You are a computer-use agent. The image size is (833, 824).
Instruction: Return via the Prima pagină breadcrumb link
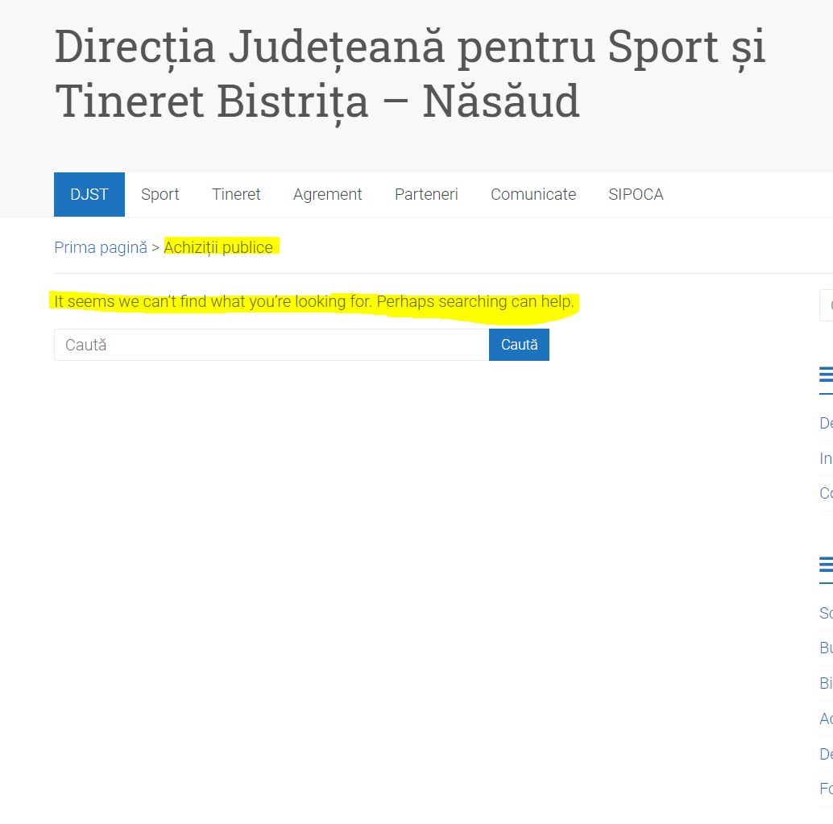[101, 247]
